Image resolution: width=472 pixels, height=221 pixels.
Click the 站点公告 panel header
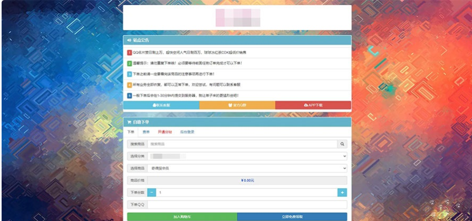tap(237, 40)
